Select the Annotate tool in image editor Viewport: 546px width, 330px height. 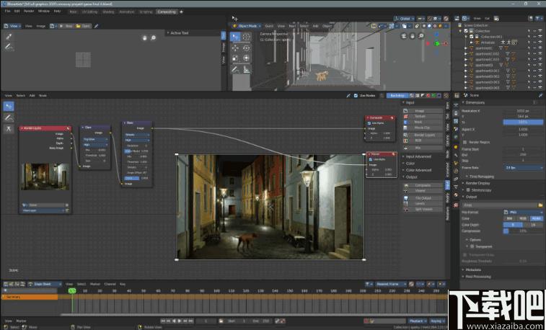[9, 47]
